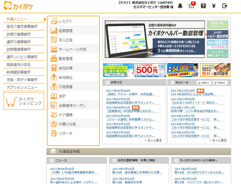This screenshot has height=184, width=241.
Task: Open 第26回 かいぽけマガジン link
Action: (200, 172)
